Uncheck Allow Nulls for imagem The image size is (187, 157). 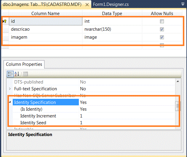point(162,37)
